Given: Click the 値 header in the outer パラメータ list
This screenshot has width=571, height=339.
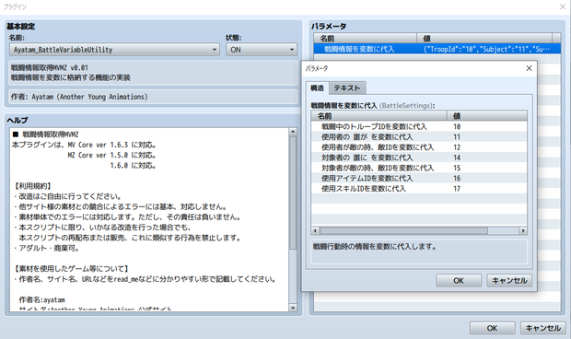Looking at the screenshot, I should point(484,39).
